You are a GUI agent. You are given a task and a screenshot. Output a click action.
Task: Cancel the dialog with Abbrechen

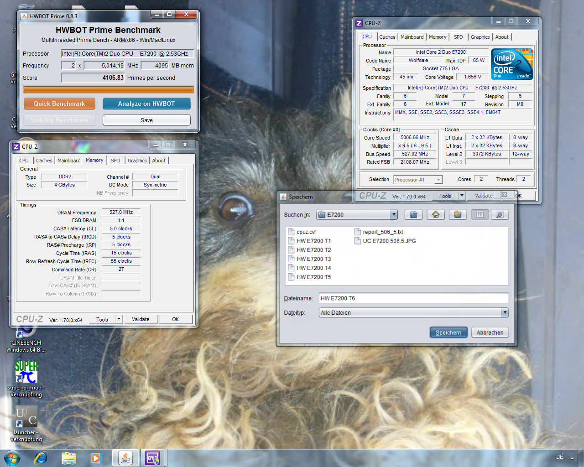pos(490,332)
